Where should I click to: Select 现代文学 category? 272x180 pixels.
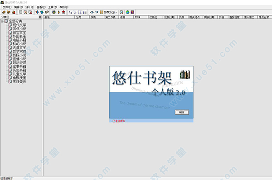click(19, 25)
